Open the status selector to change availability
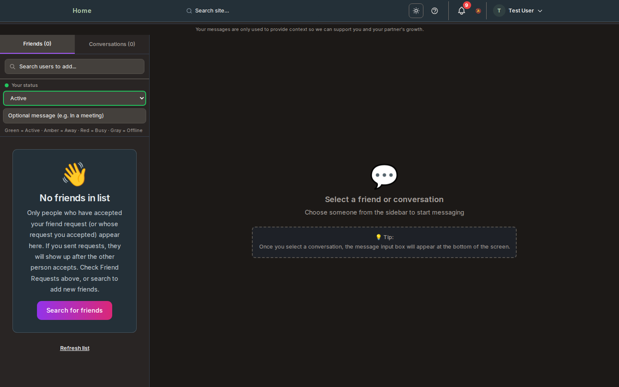The height and width of the screenshot is (387, 619). [x=74, y=98]
